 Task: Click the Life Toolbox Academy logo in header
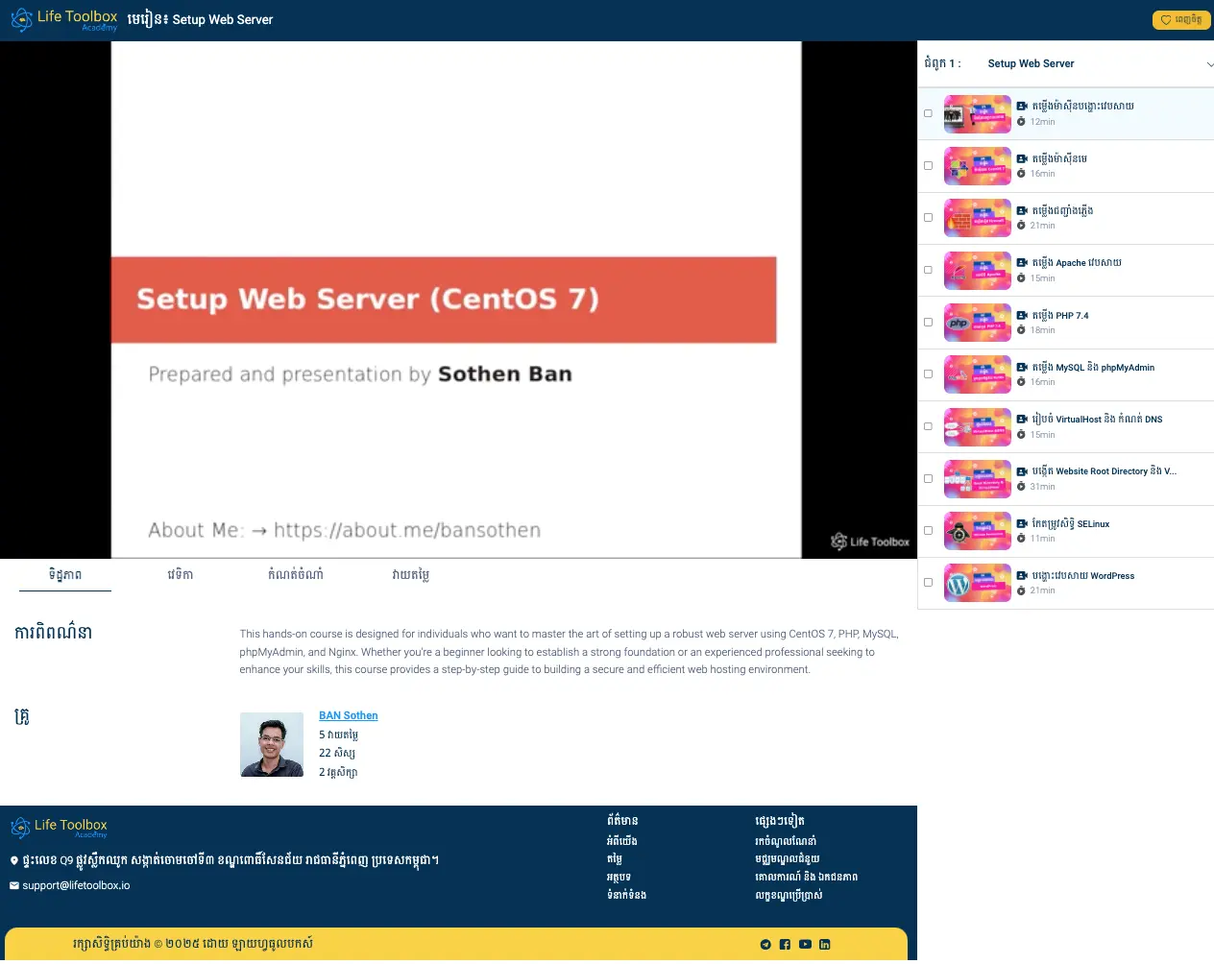(63, 20)
